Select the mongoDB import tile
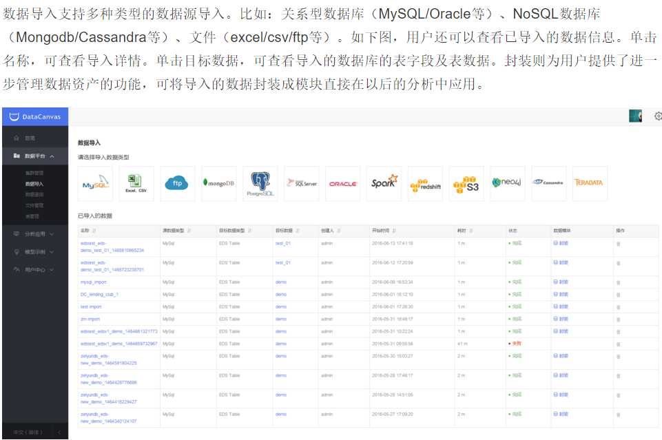662x440 pixels. click(218, 184)
